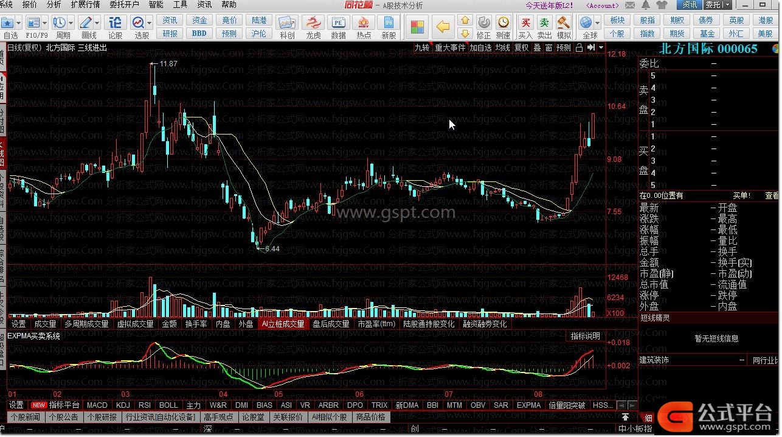Open the 论股 discussion icon
782x437 pixels.
pos(116,23)
